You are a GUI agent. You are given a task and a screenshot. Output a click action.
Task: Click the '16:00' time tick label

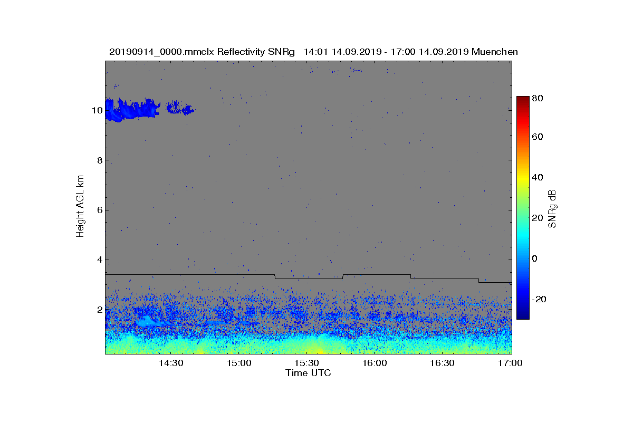tap(375, 363)
